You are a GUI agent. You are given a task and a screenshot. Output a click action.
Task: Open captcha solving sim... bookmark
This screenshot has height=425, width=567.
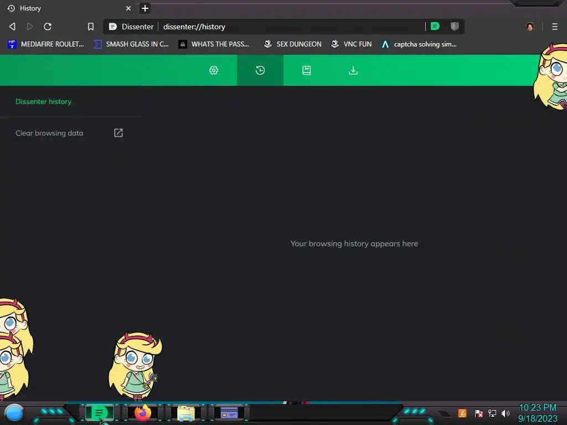point(419,44)
